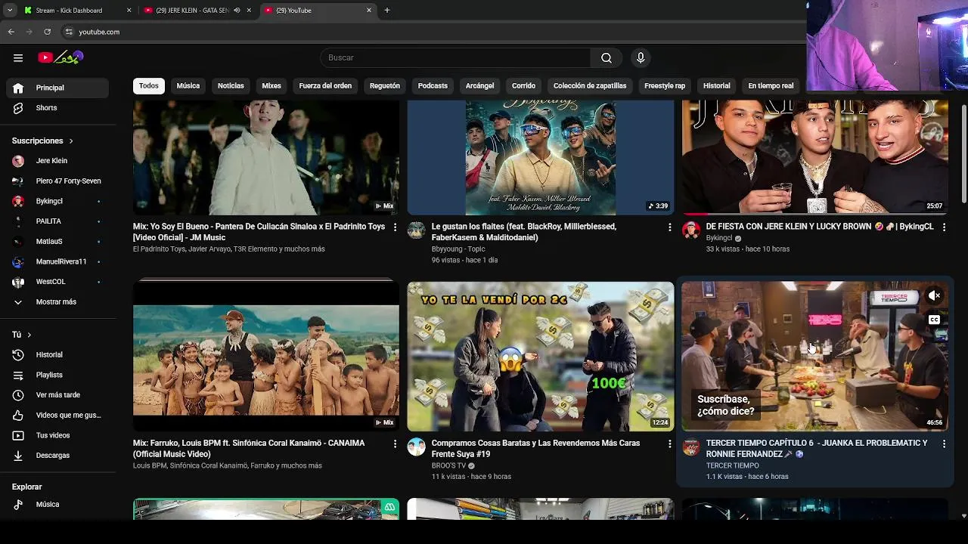968x544 pixels.
Task: Open options menu for Farruko CANAIMA mix
Action: point(395,444)
